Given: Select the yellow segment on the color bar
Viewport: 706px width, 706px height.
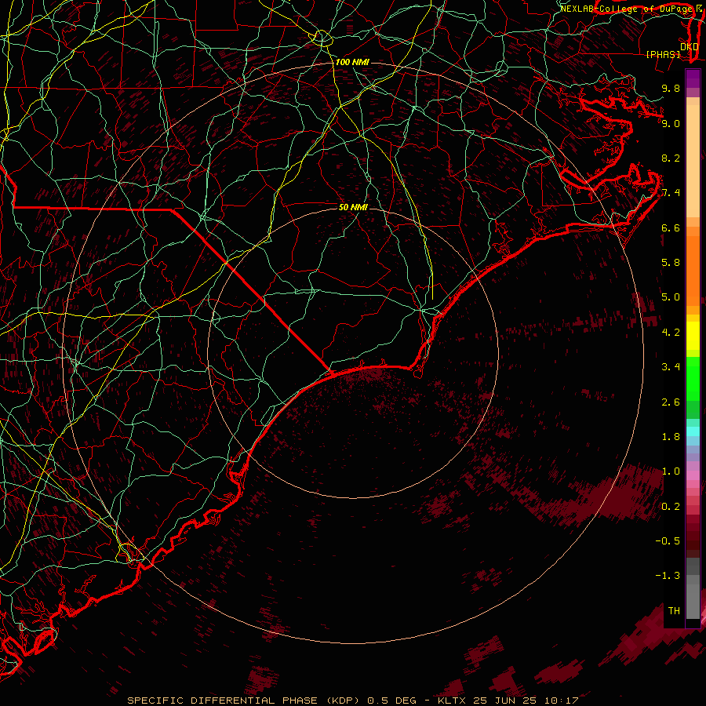Looking at the screenshot, I should (x=693, y=336).
